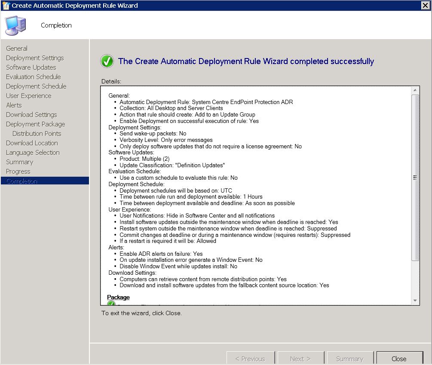Click 'Commit changes at deadline' line
432x365 pixels.
pyautogui.click(x=235, y=235)
